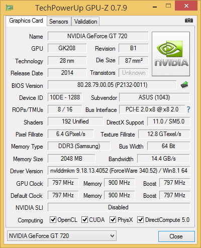Click the GPU-Z app icon in the title bar
Image resolution: width=201 pixels, height=248 pixels.
point(10,8)
